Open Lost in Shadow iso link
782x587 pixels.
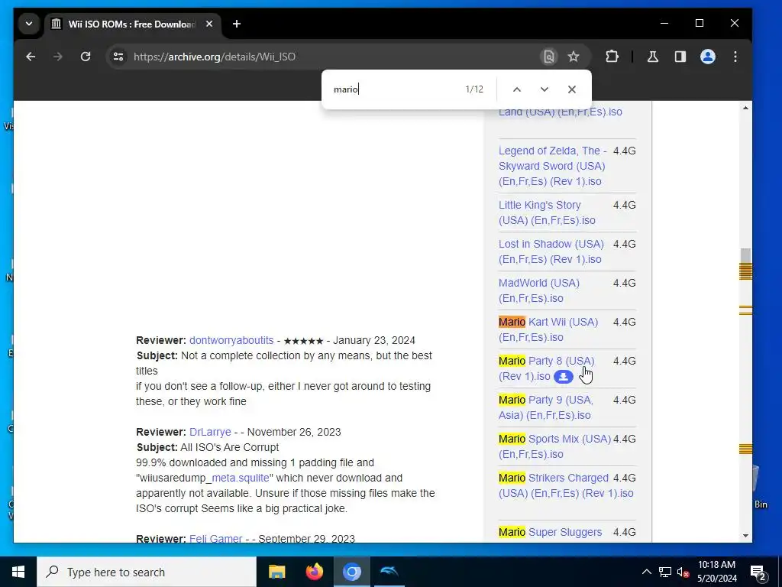pos(551,251)
